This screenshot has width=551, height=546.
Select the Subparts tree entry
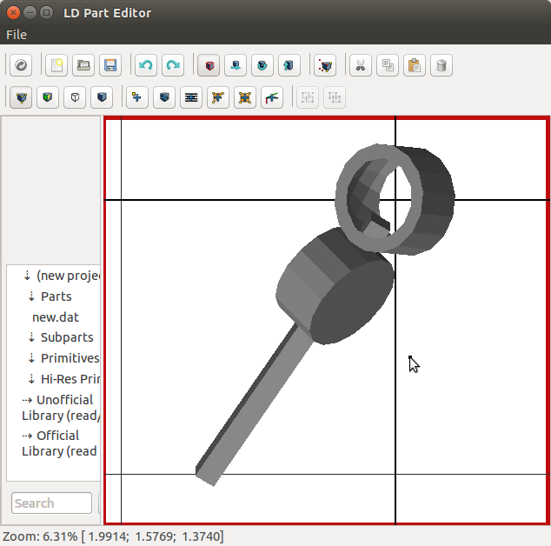click(67, 337)
